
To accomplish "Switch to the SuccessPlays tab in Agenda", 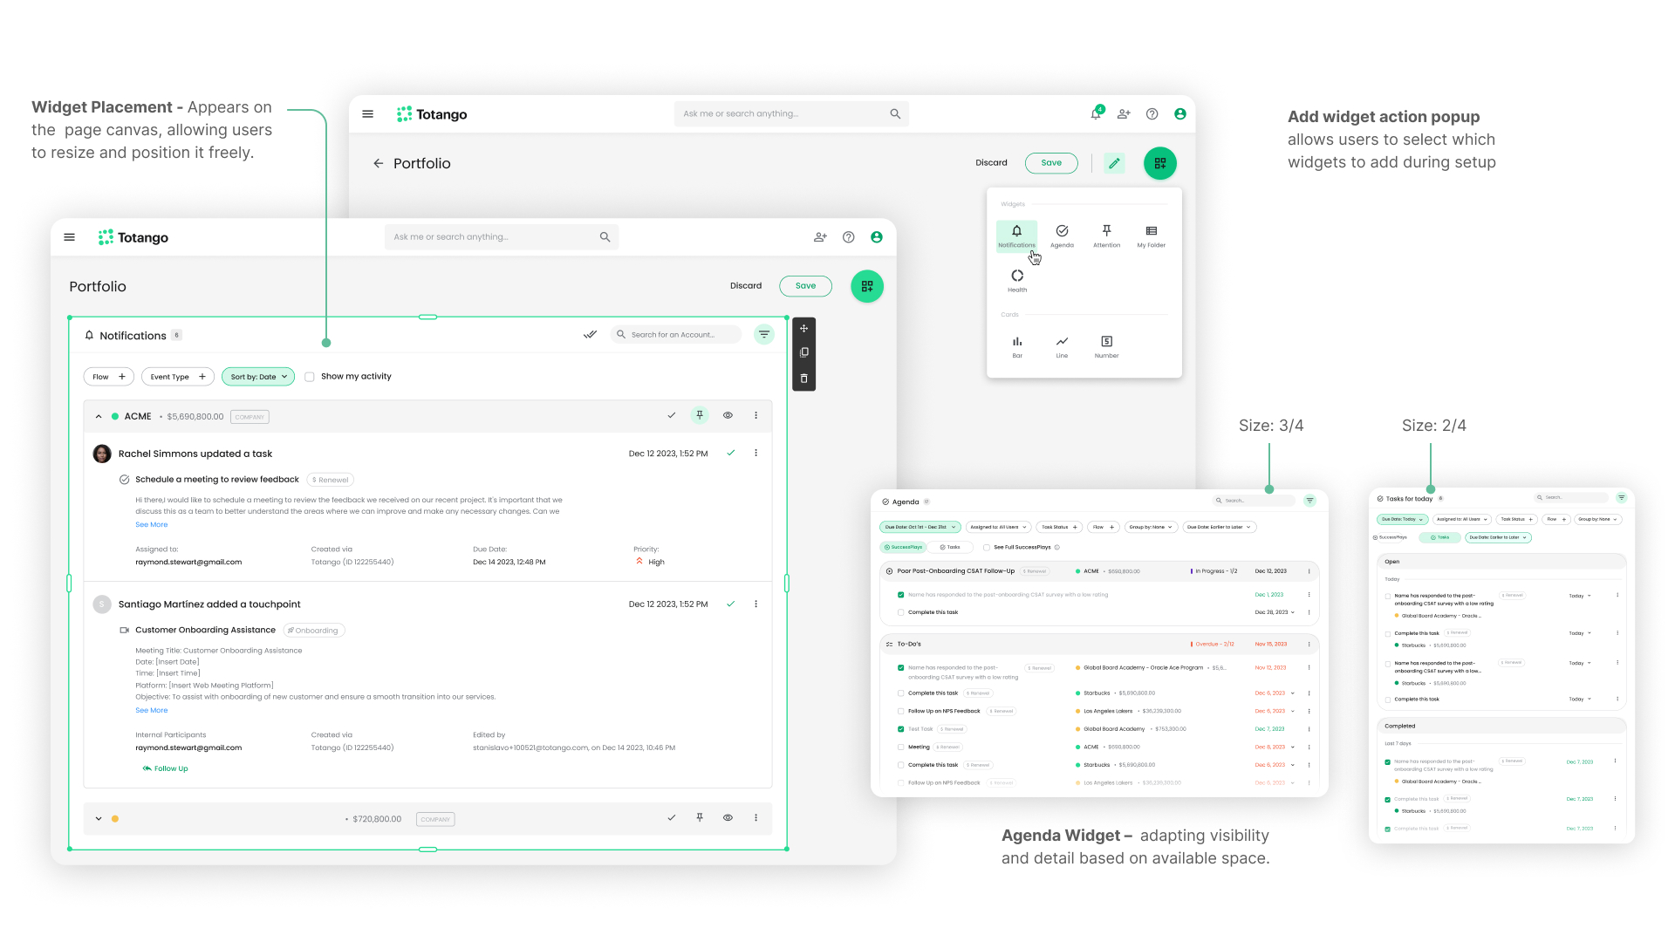I will tap(902, 548).
